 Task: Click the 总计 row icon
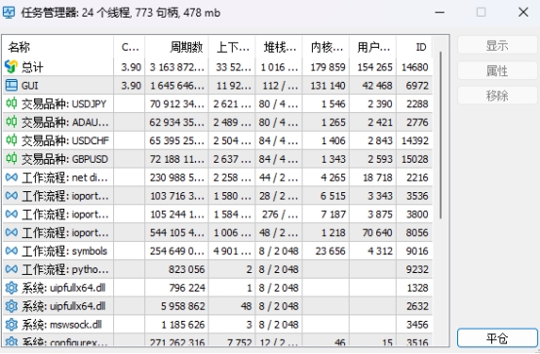[11, 67]
